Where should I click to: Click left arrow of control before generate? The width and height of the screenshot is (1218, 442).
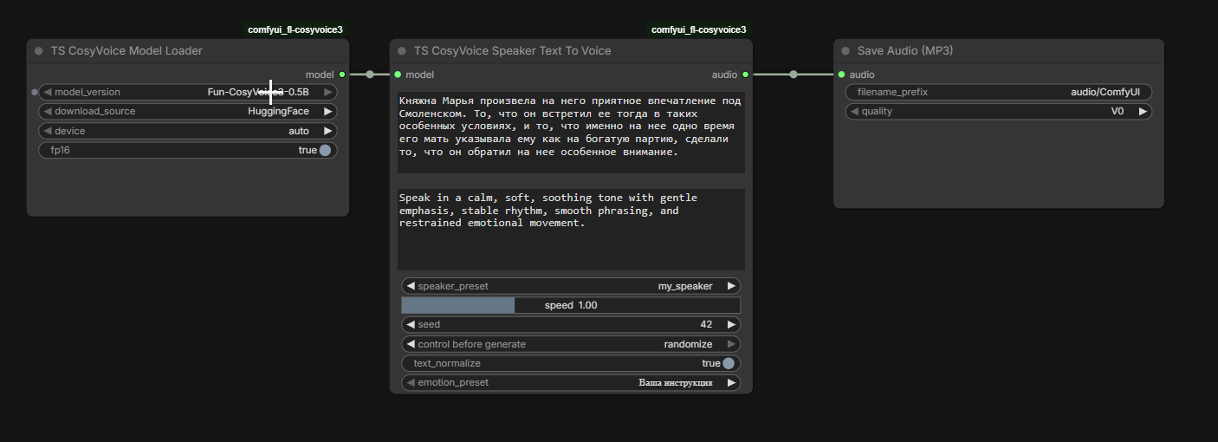click(x=411, y=344)
